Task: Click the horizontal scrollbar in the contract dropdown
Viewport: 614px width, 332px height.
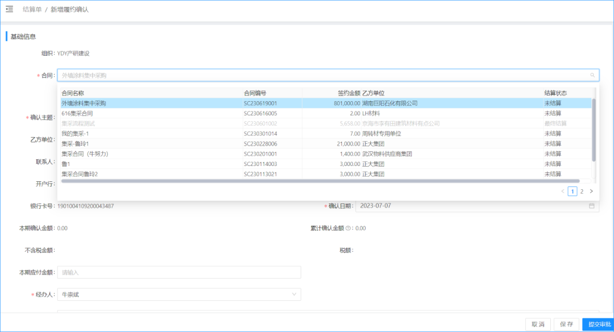Action: tap(320, 181)
